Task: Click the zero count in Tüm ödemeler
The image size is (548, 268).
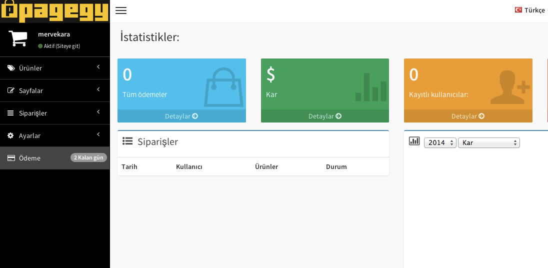Action: coord(127,75)
